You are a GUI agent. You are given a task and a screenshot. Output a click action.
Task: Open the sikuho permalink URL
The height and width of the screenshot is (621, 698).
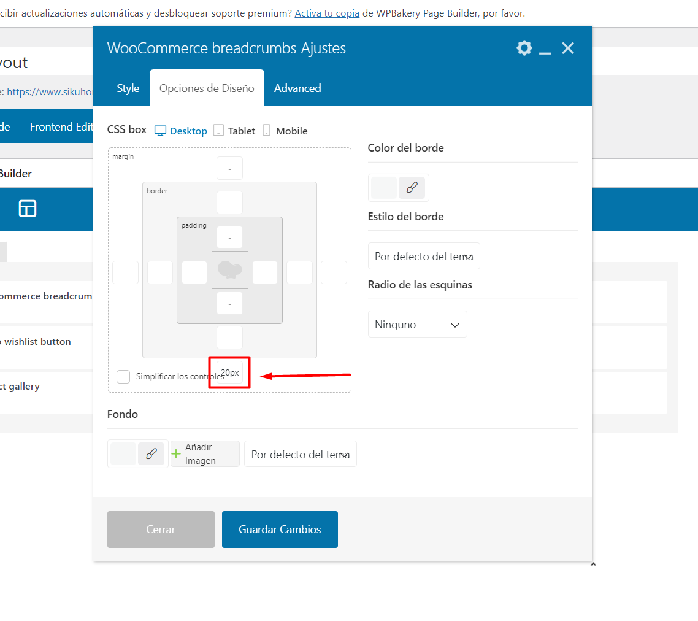(50, 92)
